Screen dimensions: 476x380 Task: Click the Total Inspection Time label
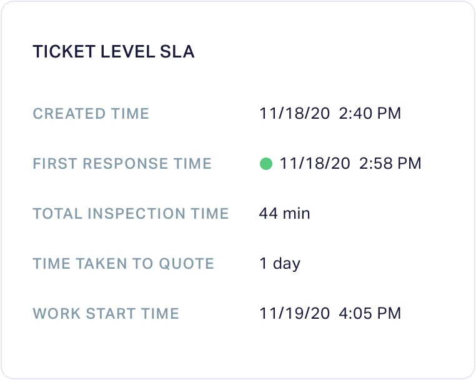pyautogui.click(x=131, y=213)
